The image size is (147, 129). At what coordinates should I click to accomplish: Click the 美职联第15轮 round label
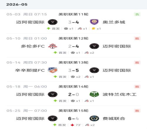73,111
